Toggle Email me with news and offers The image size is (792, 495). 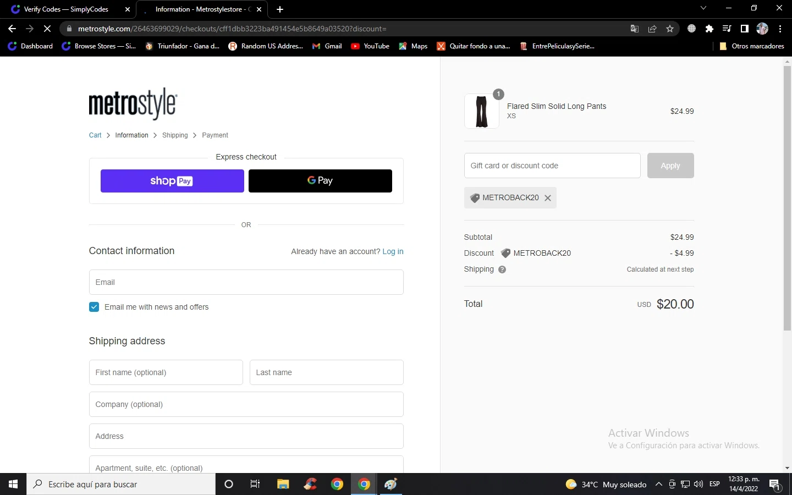click(94, 307)
